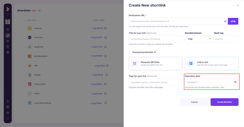Click the LINK TITLE column header
Viewport: 244px width, 127px height.
tap(32, 20)
